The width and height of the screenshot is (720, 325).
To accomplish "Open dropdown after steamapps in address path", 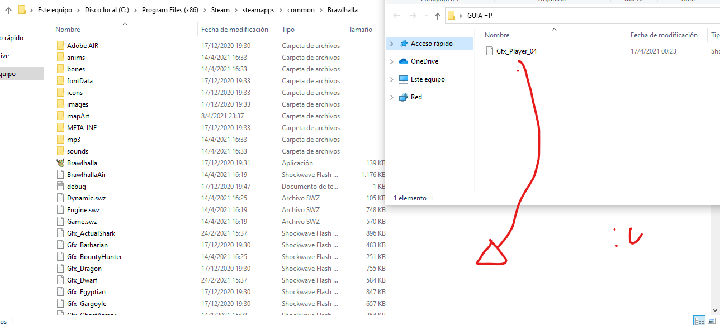I will pyautogui.click(x=281, y=10).
